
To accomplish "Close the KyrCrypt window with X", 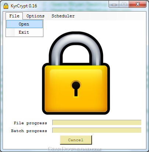I will pyautogui.click(x=138, y=4).
